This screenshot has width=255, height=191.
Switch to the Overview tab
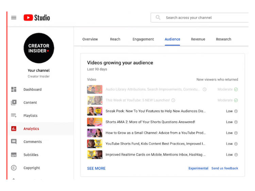pos(90,39)
